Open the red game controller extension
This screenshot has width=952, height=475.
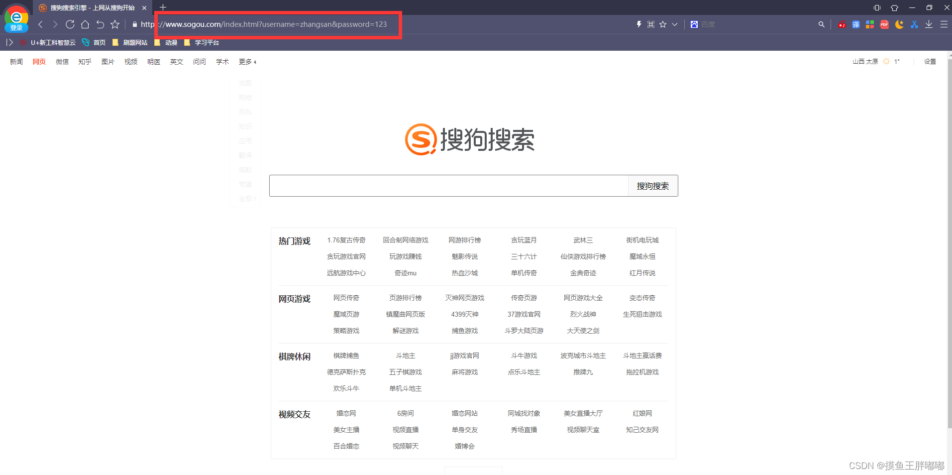click(842, 24)
